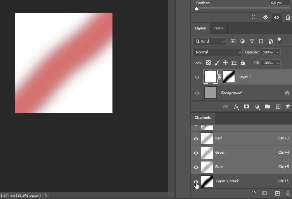Create new group folder icon
Image resolution: width=292 pixels, height=199 pixels.
[268, 106]
